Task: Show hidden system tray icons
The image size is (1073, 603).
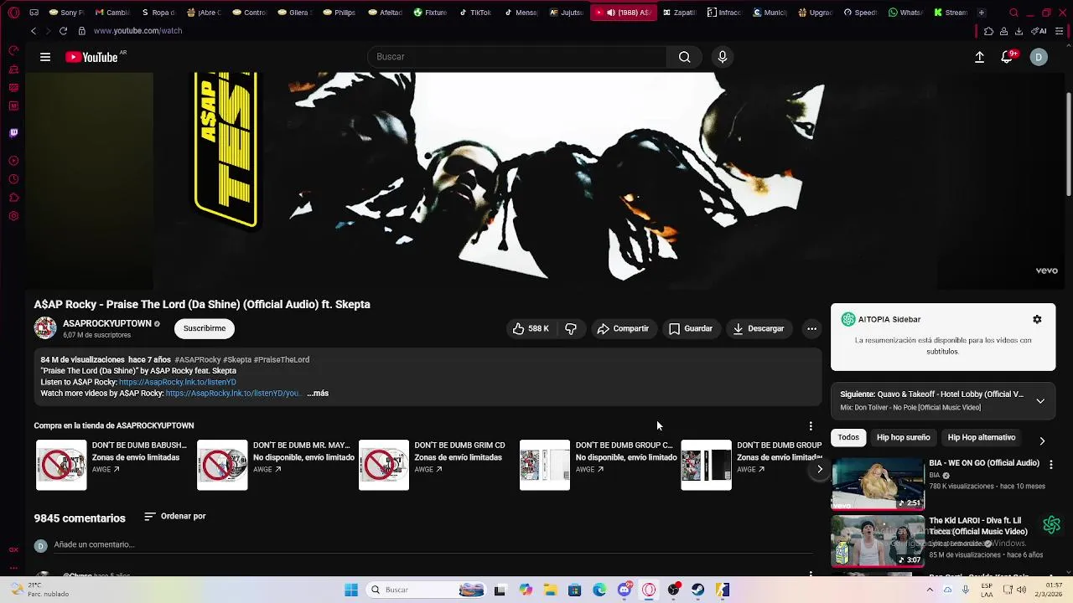Action: coord(930,590)
